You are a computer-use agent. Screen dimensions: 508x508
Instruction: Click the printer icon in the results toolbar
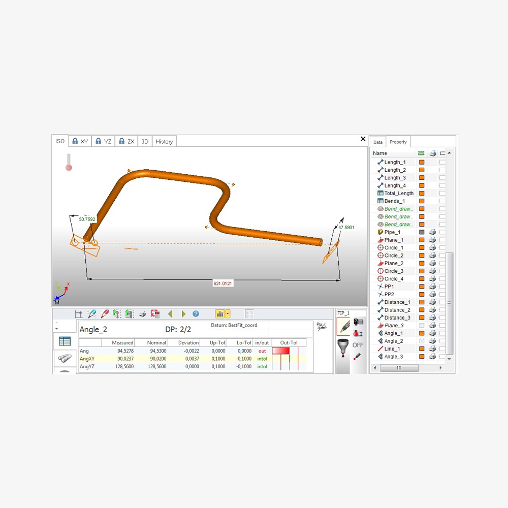143,314
